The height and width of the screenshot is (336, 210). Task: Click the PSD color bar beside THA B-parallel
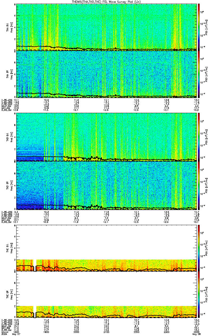(199, 74)
